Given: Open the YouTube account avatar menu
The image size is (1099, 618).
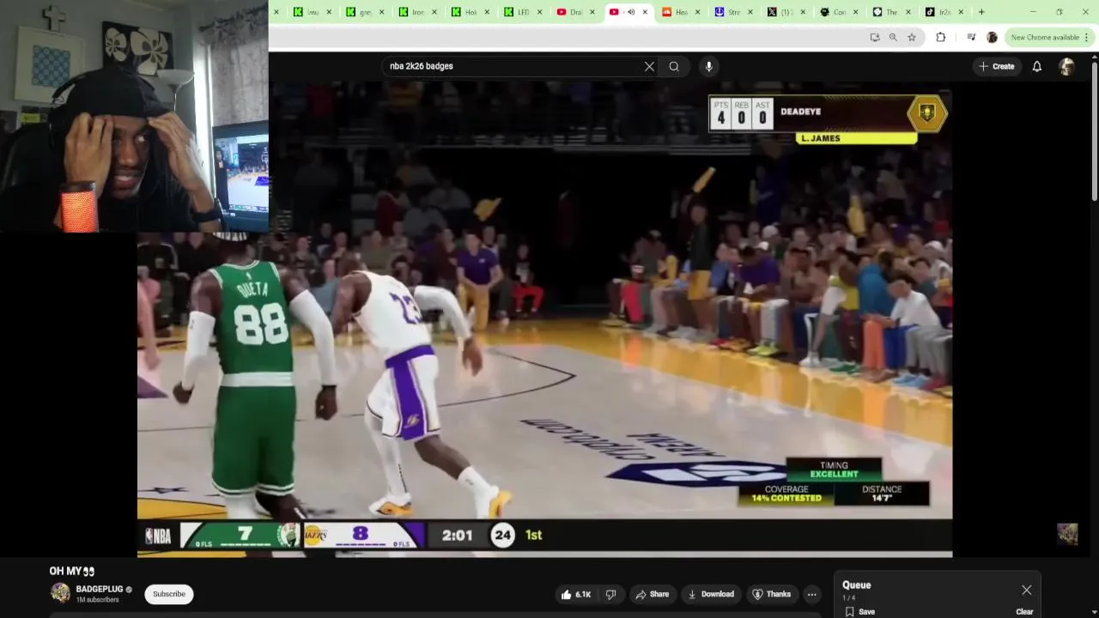Looking at the screenshot, I should click(1066, 66).
